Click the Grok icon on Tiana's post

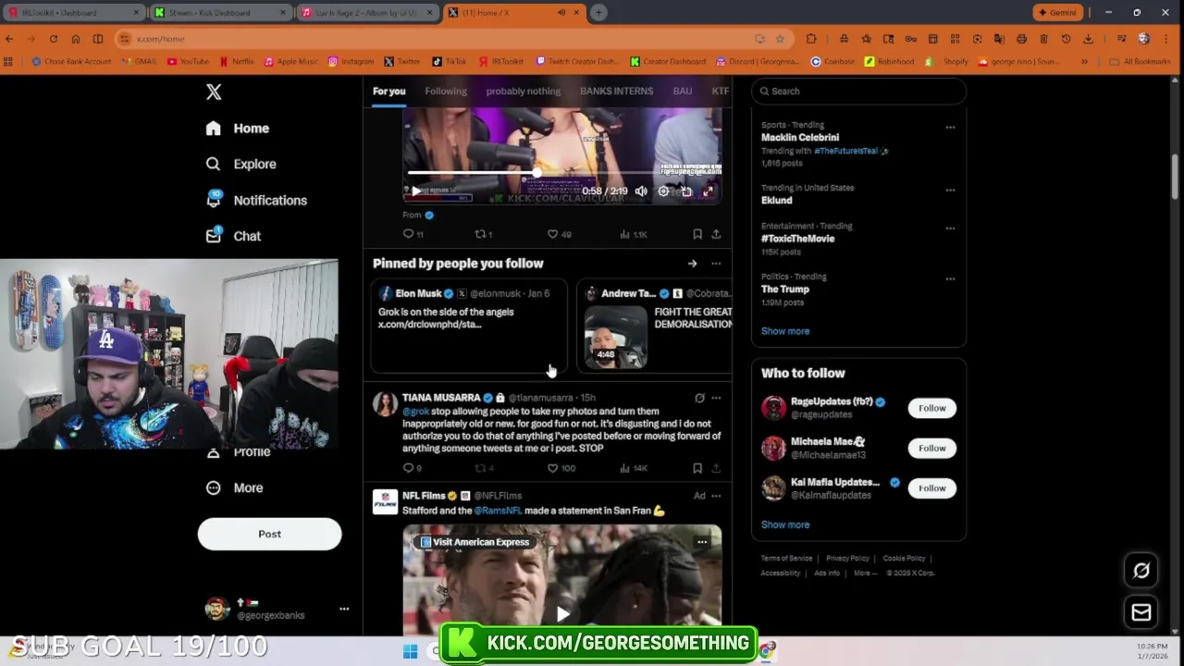coord(699,398)
